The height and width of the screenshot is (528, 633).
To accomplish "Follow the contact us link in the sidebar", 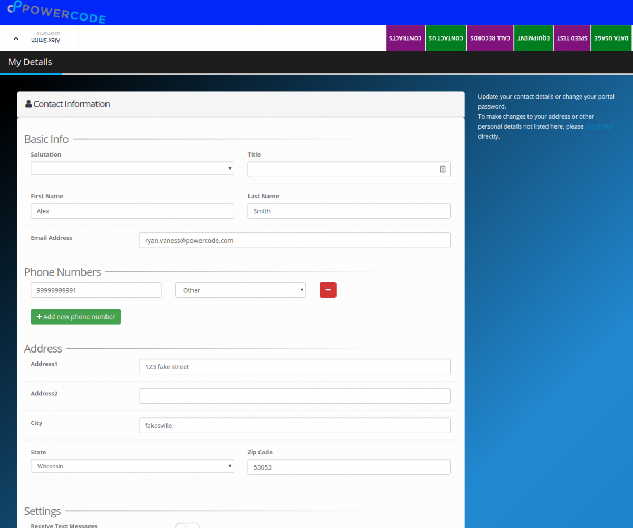I will tap(599, 126).
